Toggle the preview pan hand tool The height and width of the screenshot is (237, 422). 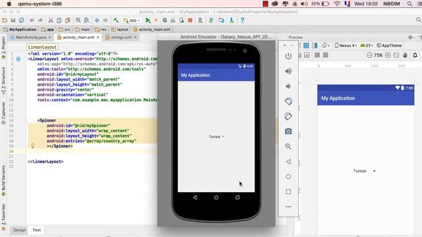click(x=405, y=55)
